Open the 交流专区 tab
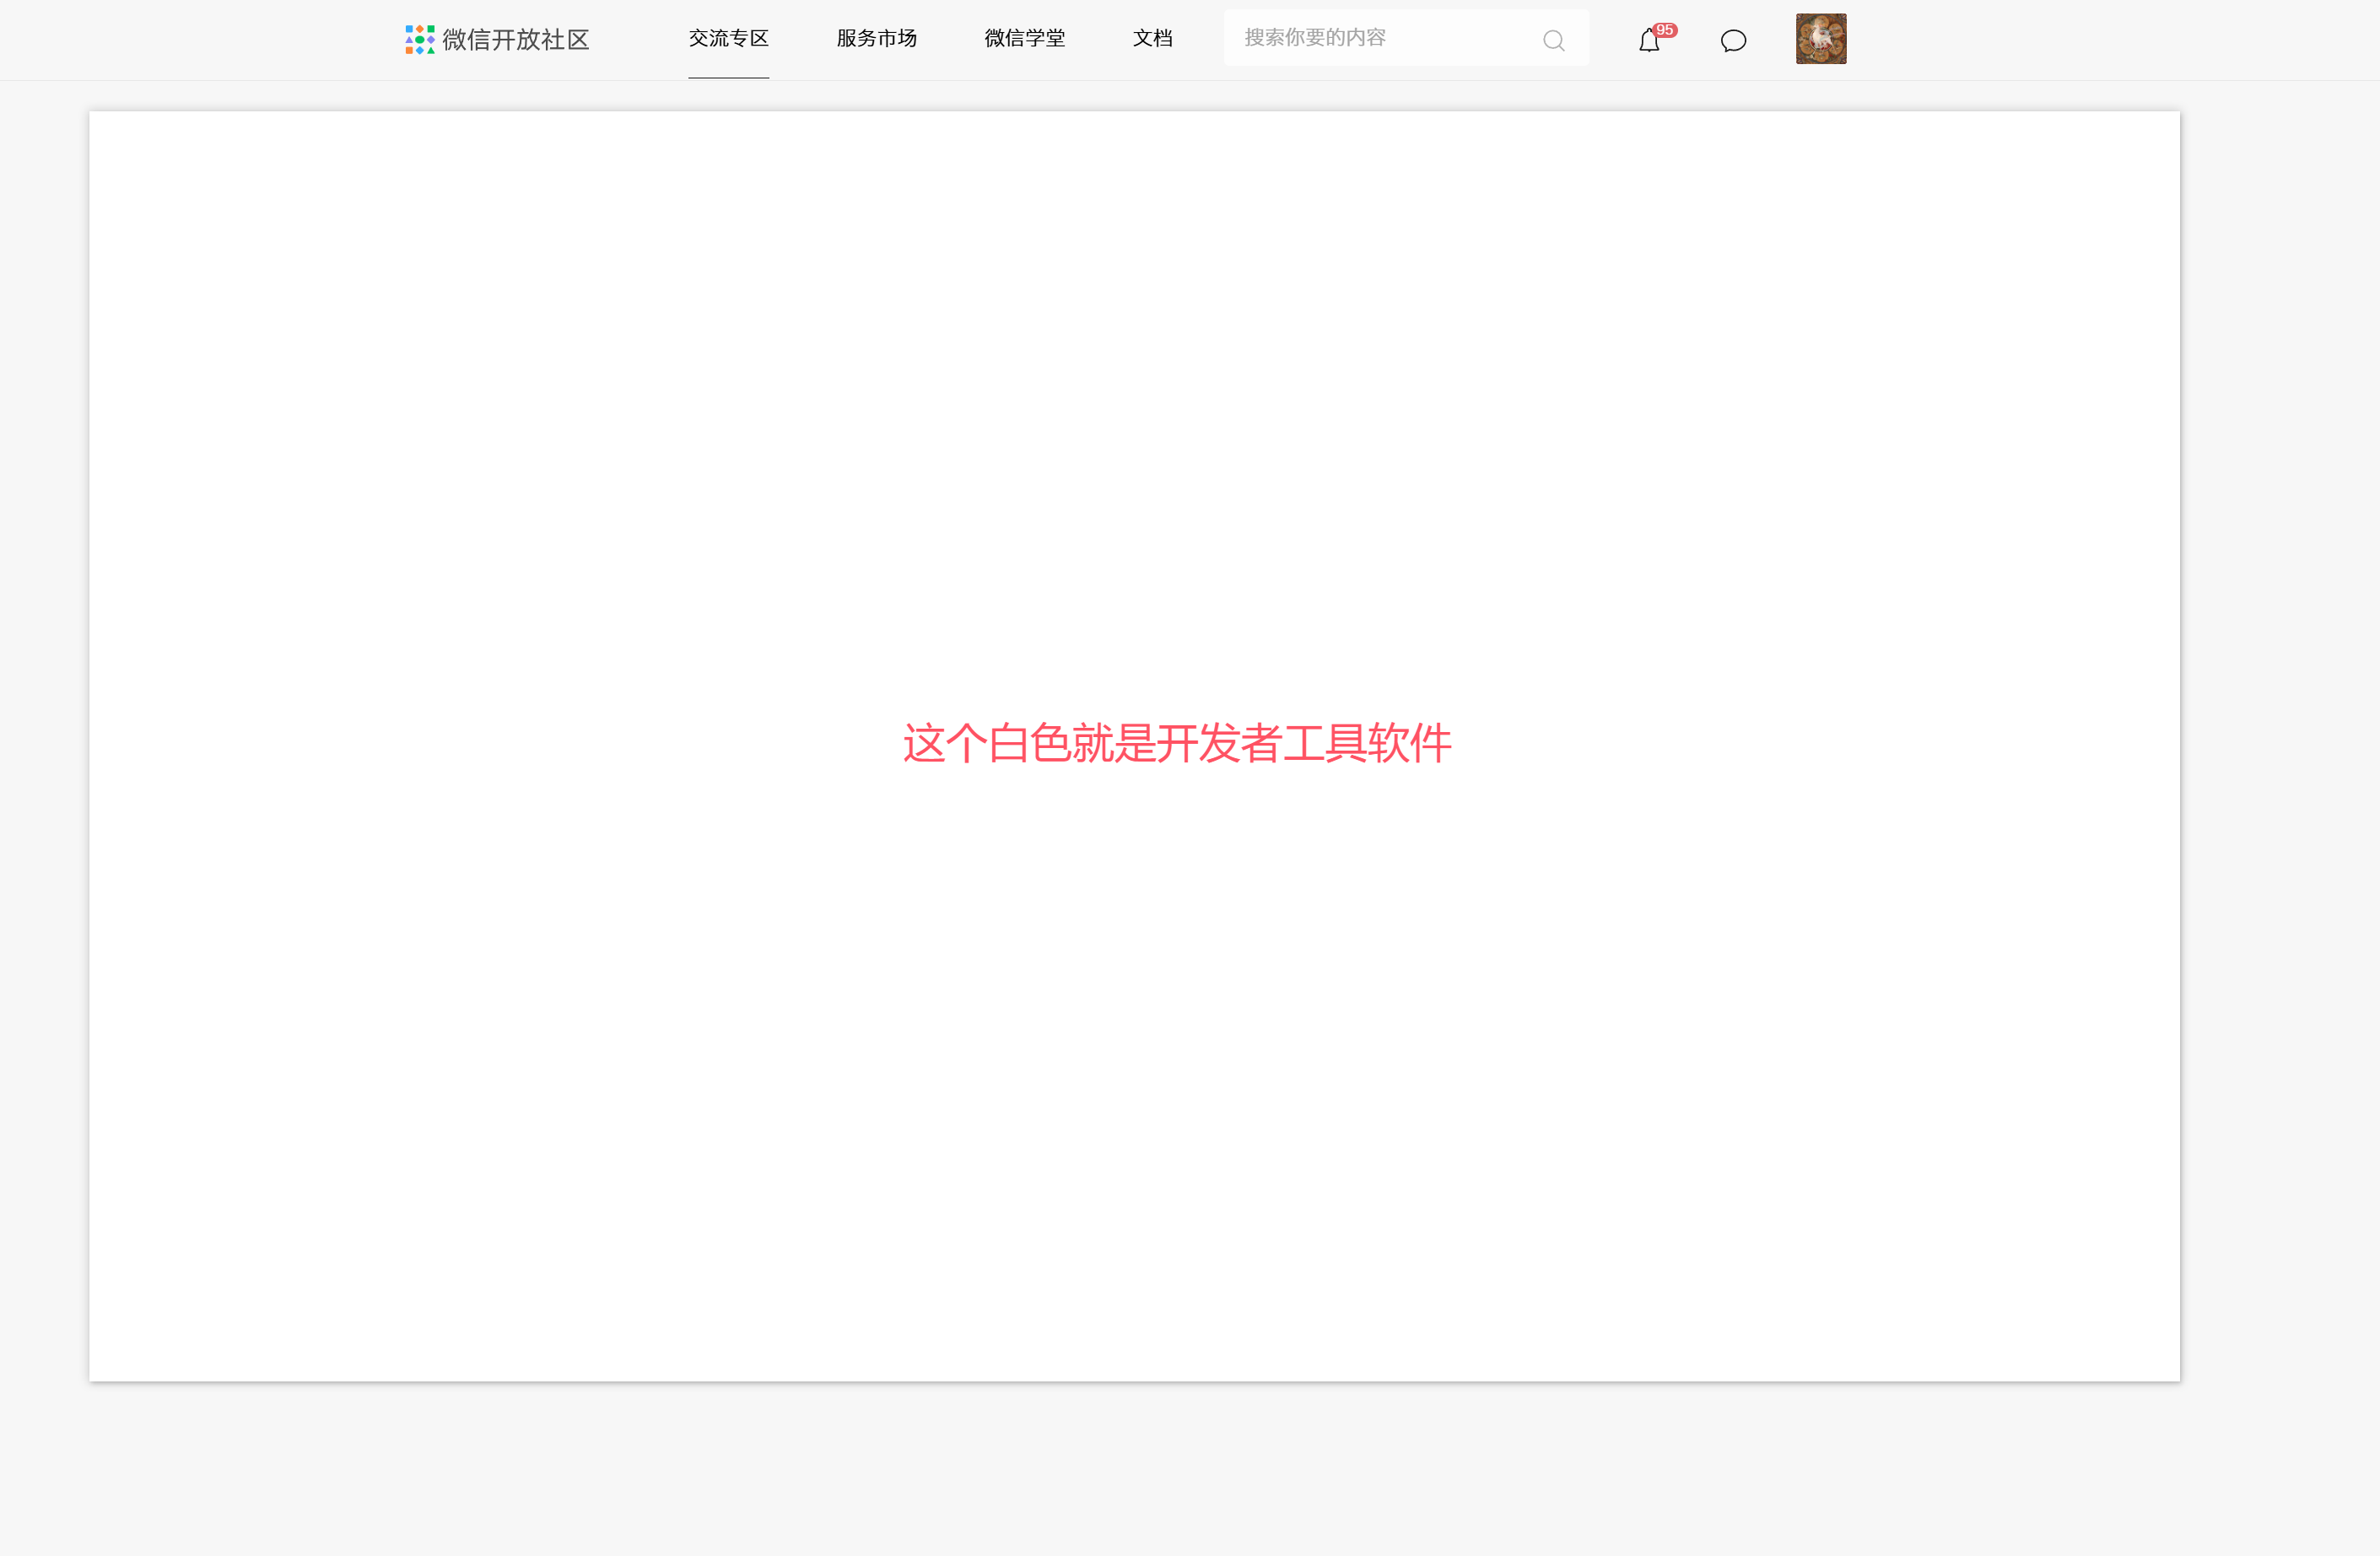The height and width of the screenshot is (1556, 2380). (728, 38)
